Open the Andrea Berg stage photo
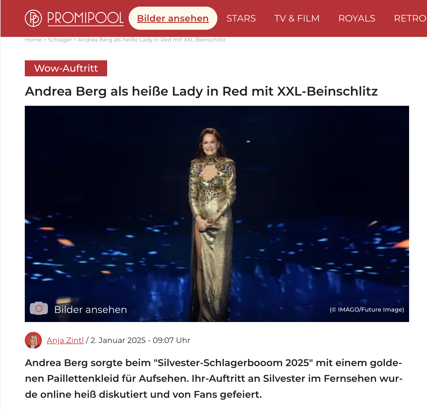This screenshot has height=411, width=427. point(217,214)
